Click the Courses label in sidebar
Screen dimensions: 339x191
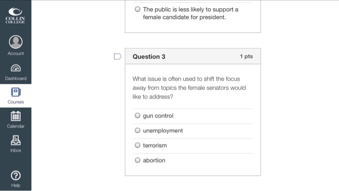[15, 102]
